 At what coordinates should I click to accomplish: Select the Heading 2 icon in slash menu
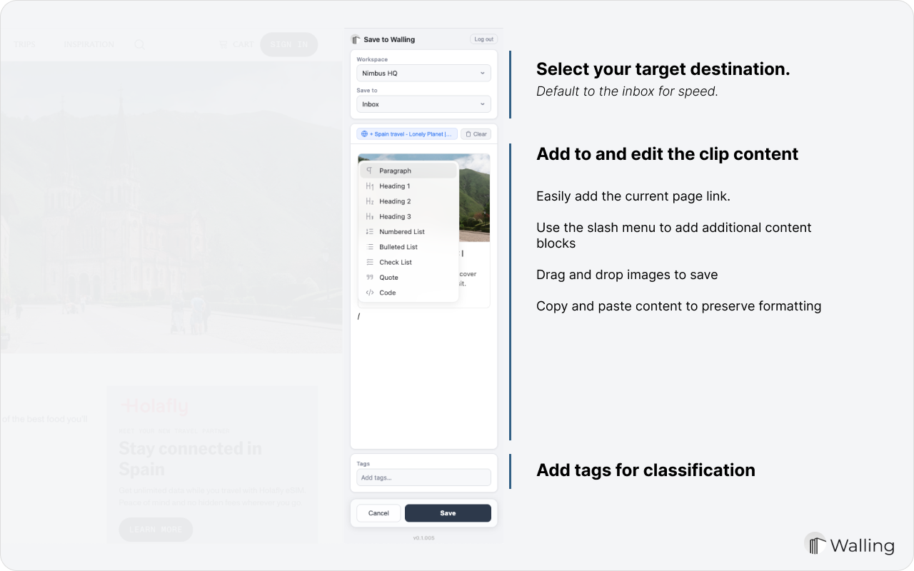[370, 201]
